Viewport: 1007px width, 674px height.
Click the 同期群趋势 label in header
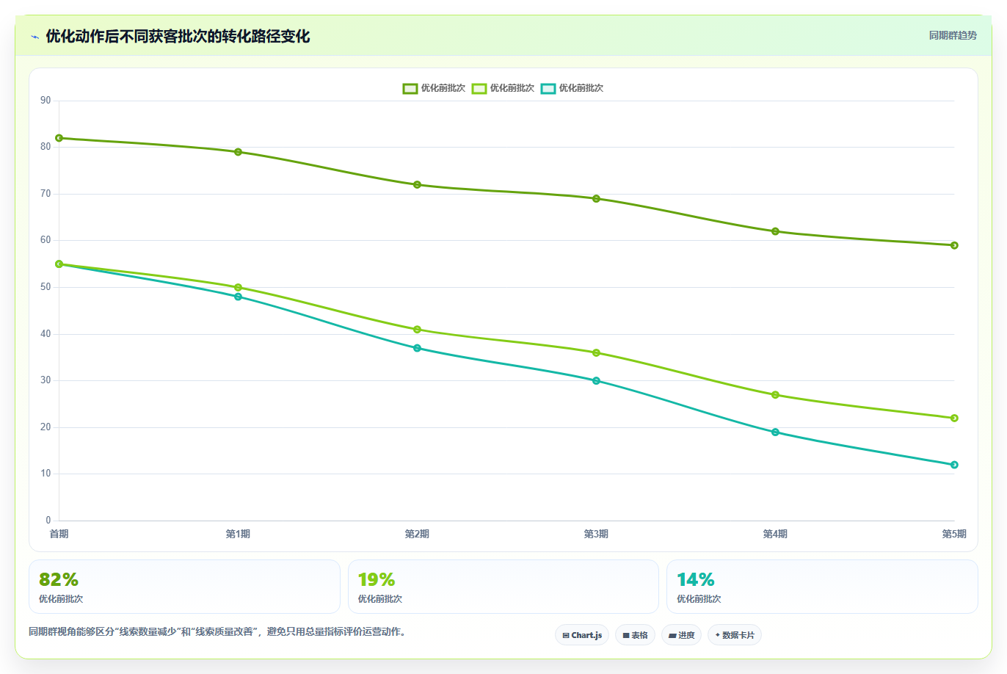(953, 35)
